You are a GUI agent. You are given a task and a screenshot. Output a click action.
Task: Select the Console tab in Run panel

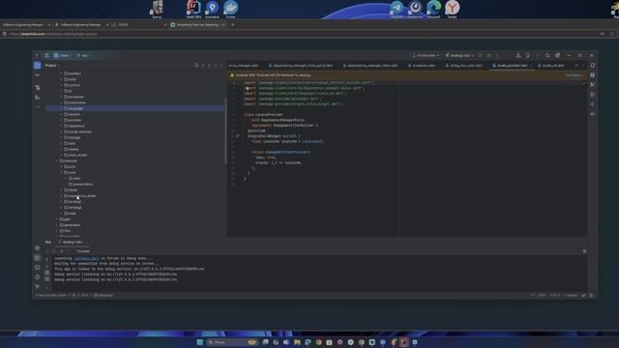point(83,251)
